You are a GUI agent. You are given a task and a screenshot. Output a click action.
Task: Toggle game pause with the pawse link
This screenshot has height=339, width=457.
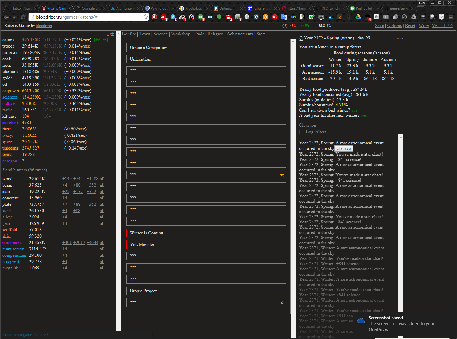coord(399,38)
